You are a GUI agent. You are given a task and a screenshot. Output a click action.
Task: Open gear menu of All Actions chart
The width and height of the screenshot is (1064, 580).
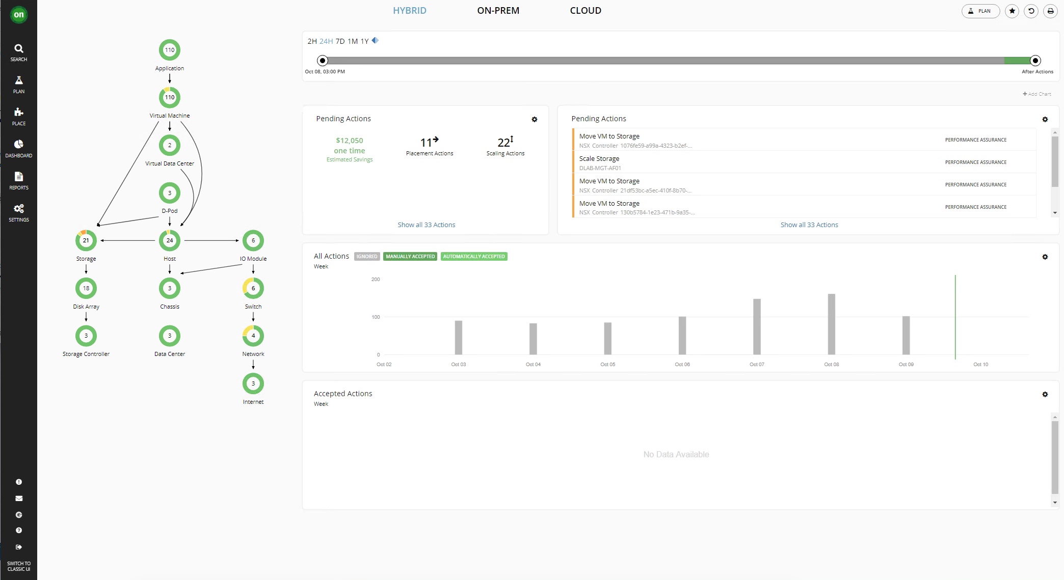pyautogui.click(x=1045, y=257)
